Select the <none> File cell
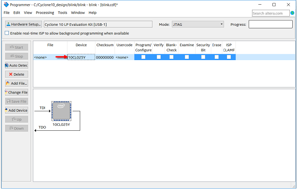 point(50,57)
